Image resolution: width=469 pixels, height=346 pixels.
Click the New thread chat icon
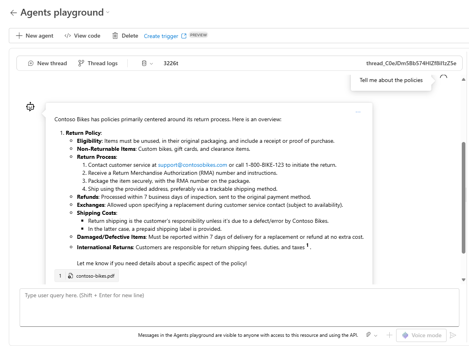click(31, 63)
